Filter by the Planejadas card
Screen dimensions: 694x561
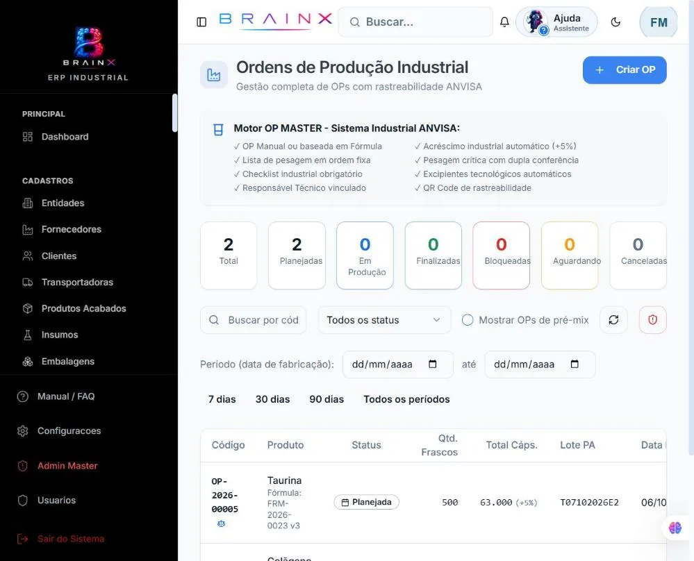point(297,256)
